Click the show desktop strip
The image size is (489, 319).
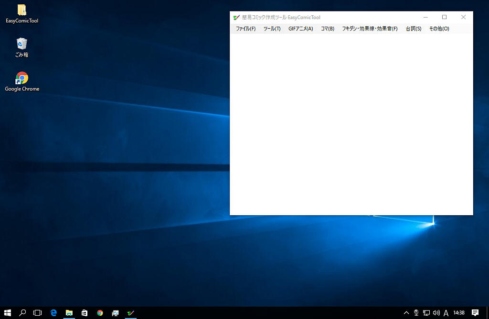[488, 313]
